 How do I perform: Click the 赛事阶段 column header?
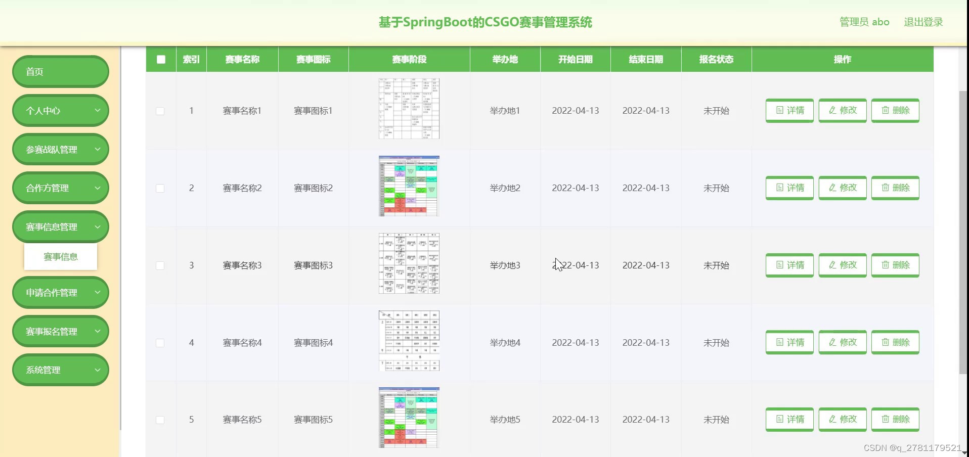tap(409, 59)
